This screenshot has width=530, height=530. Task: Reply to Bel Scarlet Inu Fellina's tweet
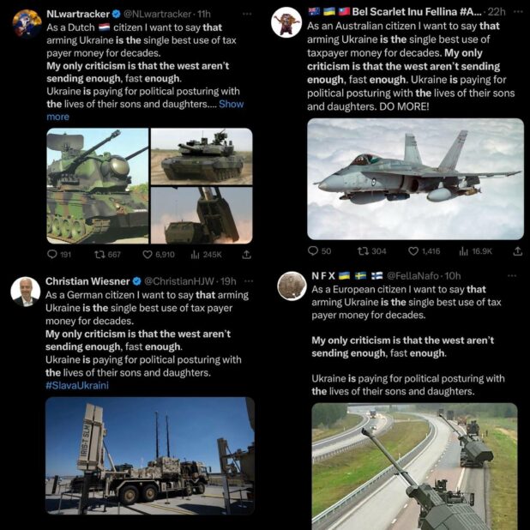pyautogui.click(x=314, y=250)
